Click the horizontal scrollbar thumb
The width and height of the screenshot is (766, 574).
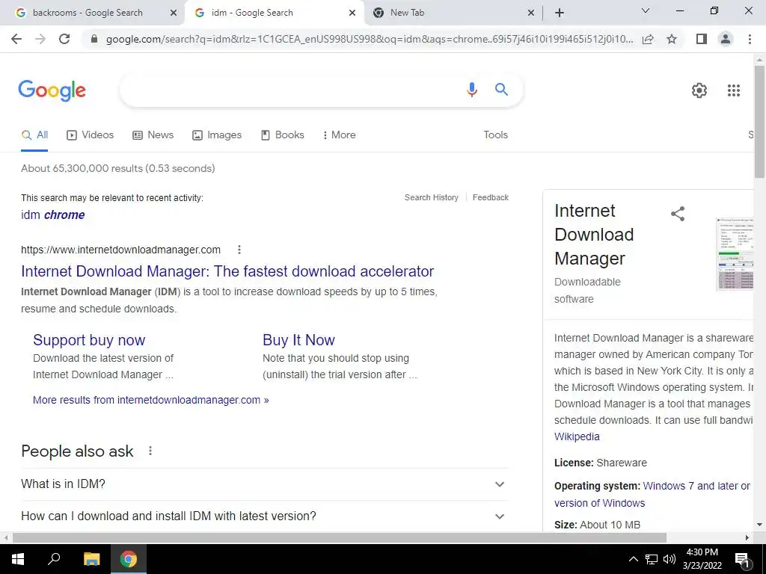[340, 538]
